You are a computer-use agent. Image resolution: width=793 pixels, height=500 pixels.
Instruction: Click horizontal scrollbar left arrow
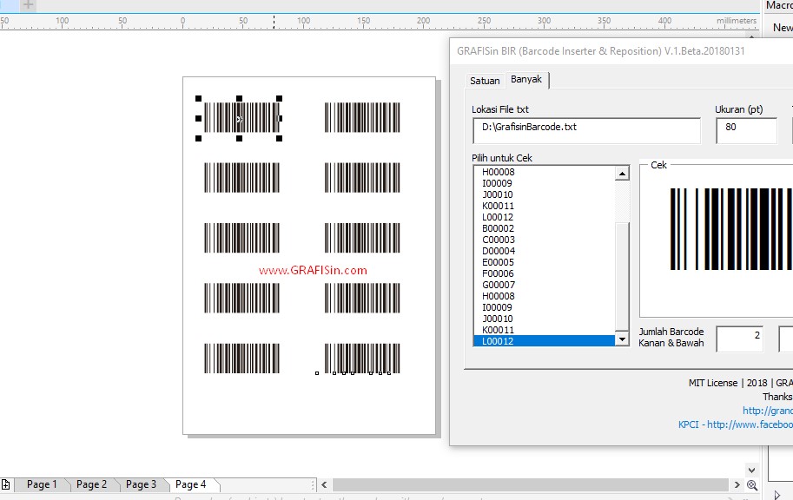pos(324,485)
